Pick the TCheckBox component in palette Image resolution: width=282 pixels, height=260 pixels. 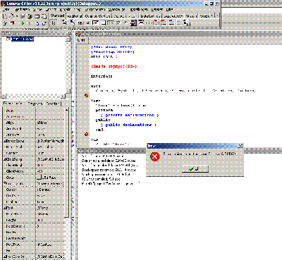118,23
